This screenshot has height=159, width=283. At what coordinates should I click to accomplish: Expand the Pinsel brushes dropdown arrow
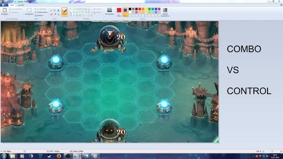[x=65, y=16]
